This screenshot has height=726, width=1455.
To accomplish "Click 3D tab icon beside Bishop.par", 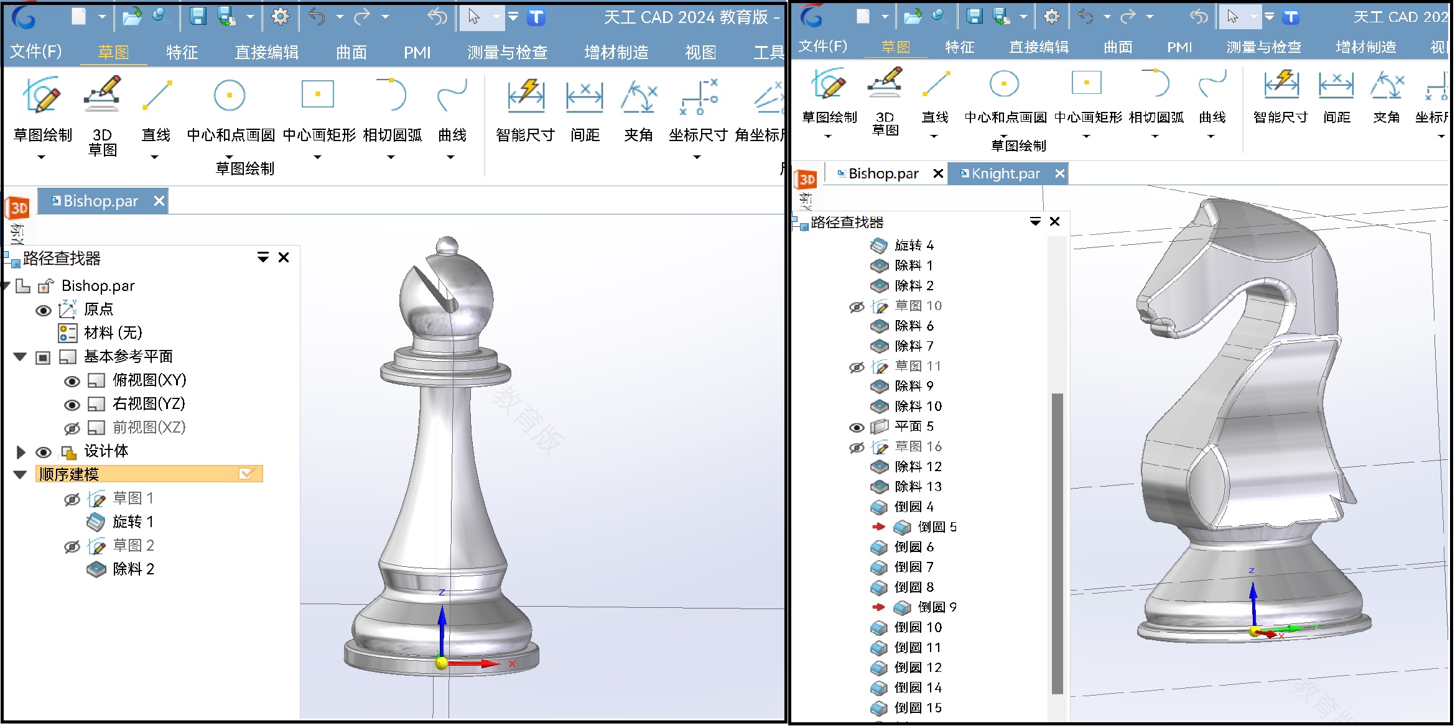I will (19, 208).
